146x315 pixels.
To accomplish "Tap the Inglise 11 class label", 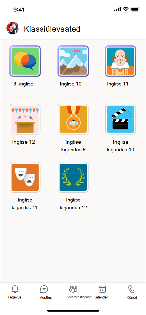I will (x=118, y=84).
